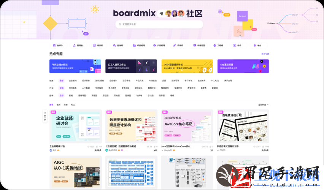Image resolution: width=324 pixels, height=190 pixels.
Task: Open the AI创意训练营 topic banner
Action: (243, 66)
